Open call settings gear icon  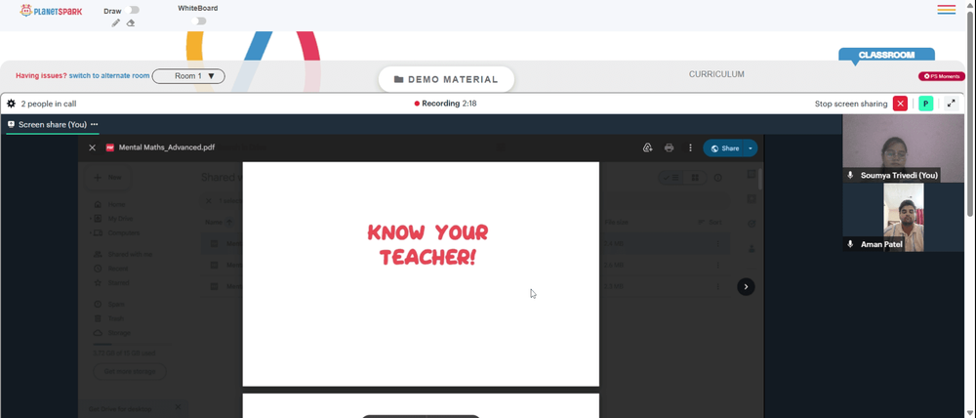[x=11, y=104]
